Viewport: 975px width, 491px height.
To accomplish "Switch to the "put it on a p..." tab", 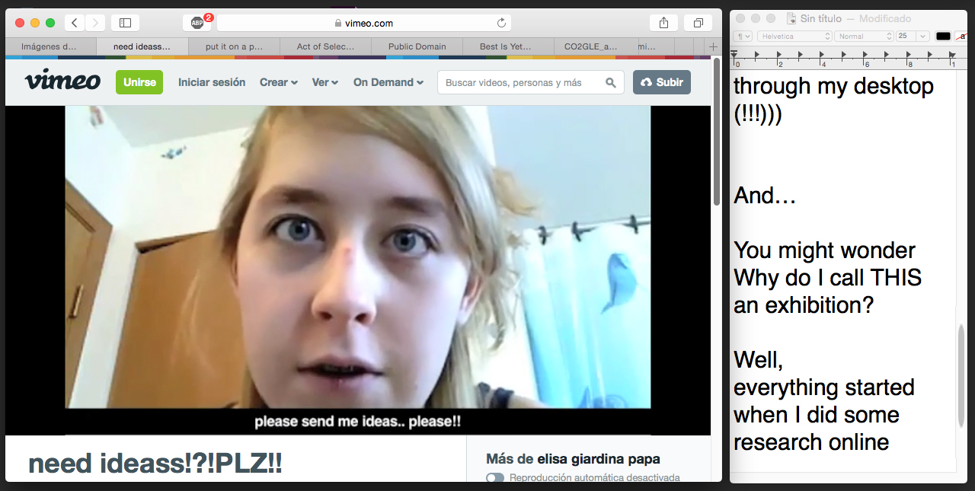I will click(234, 46).
